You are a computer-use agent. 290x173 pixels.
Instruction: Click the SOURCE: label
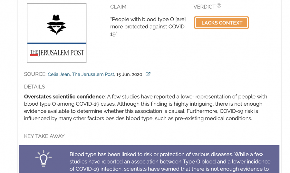tap(35, 74)
